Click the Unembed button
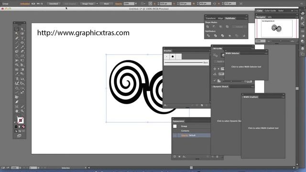 point(54,4)
